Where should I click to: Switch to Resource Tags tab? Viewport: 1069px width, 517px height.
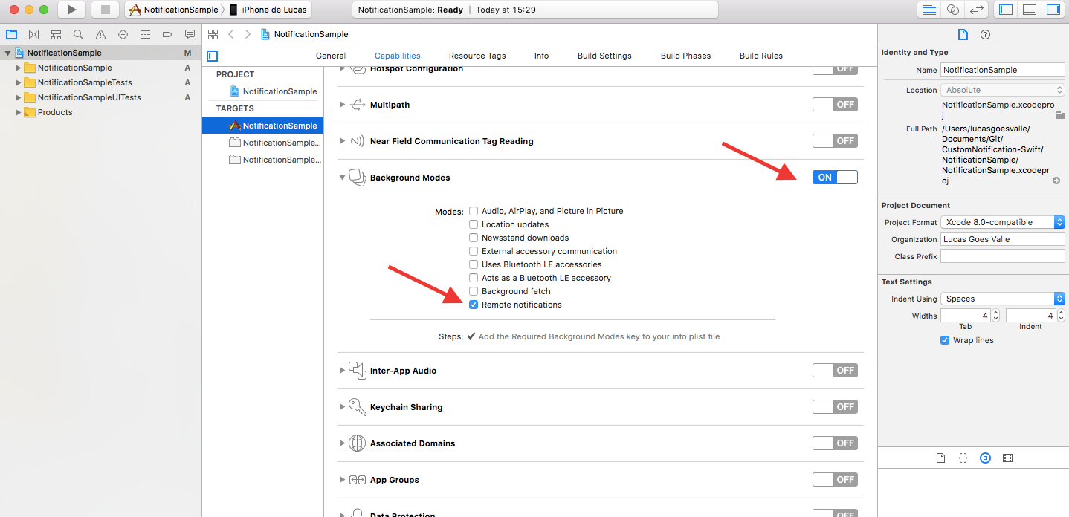477,56
